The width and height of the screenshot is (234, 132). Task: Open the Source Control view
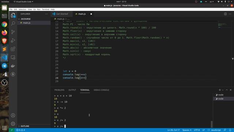[x=13, y=32]
